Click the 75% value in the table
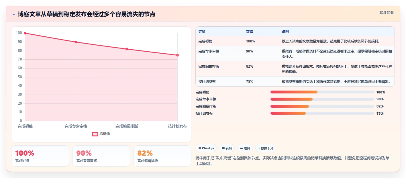 (x=250, y=82)
